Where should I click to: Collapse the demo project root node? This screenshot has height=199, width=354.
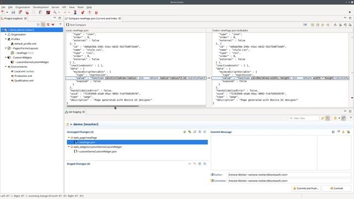[x=2, y=30]
